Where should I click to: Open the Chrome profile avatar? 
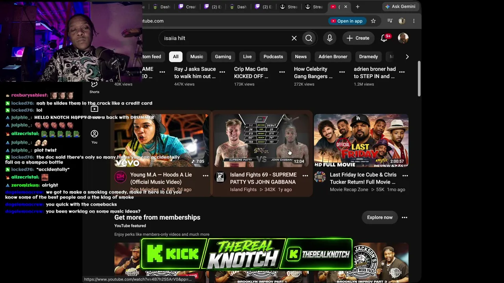(402, 21)
